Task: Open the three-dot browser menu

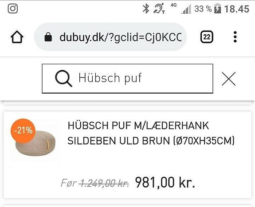Action: (x=235, y=37)
